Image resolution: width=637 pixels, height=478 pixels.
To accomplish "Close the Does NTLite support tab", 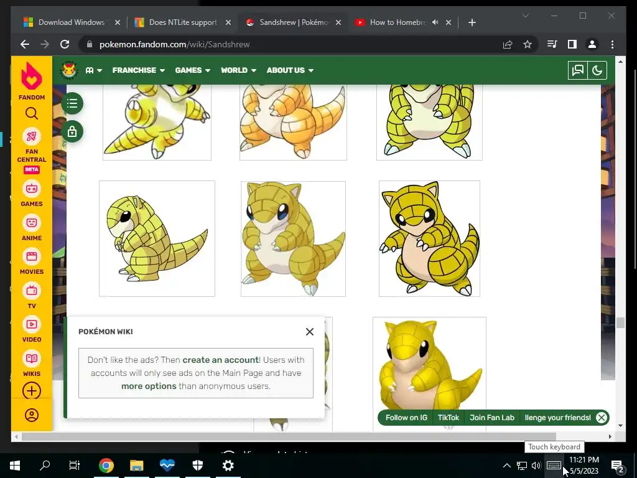I will tap(228, 22).
